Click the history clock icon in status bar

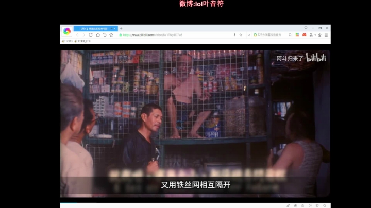tap(295, 206)
